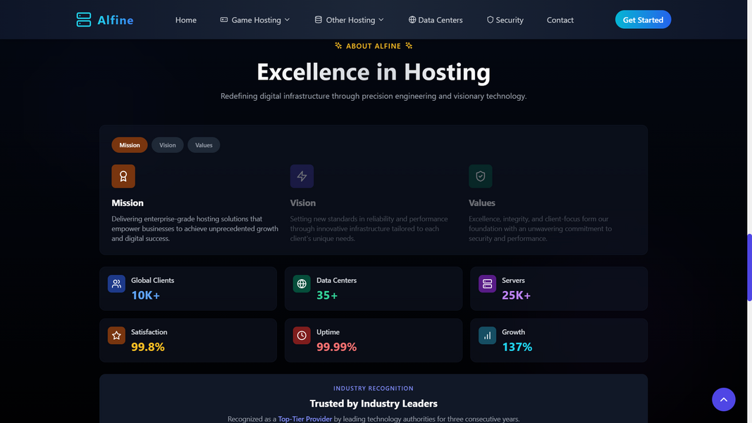Click the scroll-to-top arrow button

click(723, 400)
